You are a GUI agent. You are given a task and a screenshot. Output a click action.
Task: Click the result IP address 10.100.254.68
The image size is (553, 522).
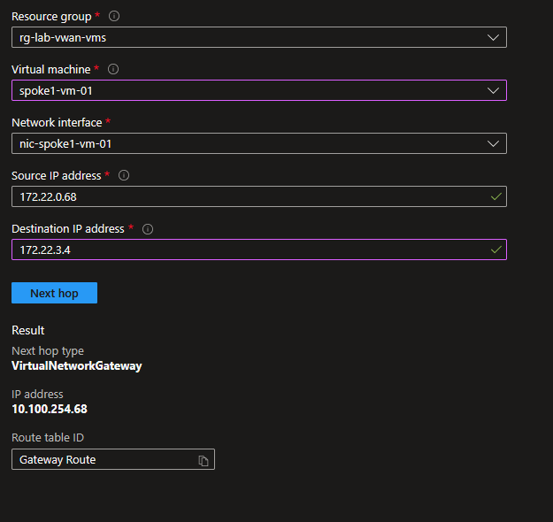pyautogui.click(x=50, y=409)
